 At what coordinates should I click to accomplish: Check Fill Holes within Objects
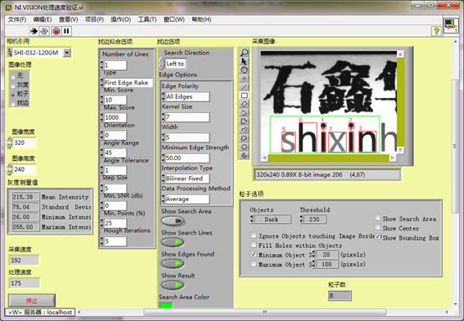click(x=253, y=245)
